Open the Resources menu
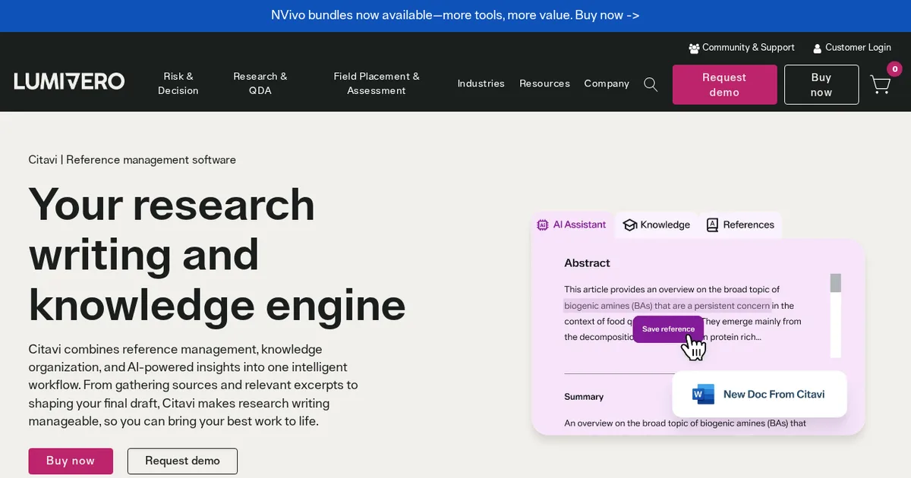The height and width of the screenshot is (478, 911). [544, 83]
